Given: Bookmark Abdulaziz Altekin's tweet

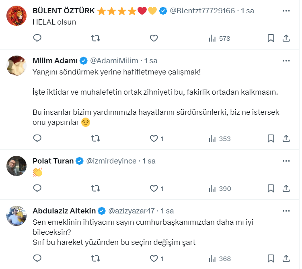Looking at the screenshot, I should pos(271,259).
